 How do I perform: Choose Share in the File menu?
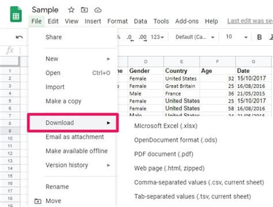(x=73, y=37)
